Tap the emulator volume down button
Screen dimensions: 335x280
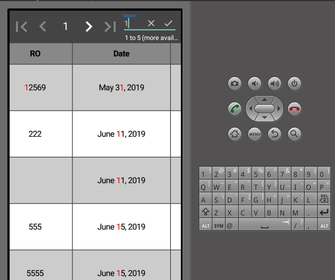[255, 83]
